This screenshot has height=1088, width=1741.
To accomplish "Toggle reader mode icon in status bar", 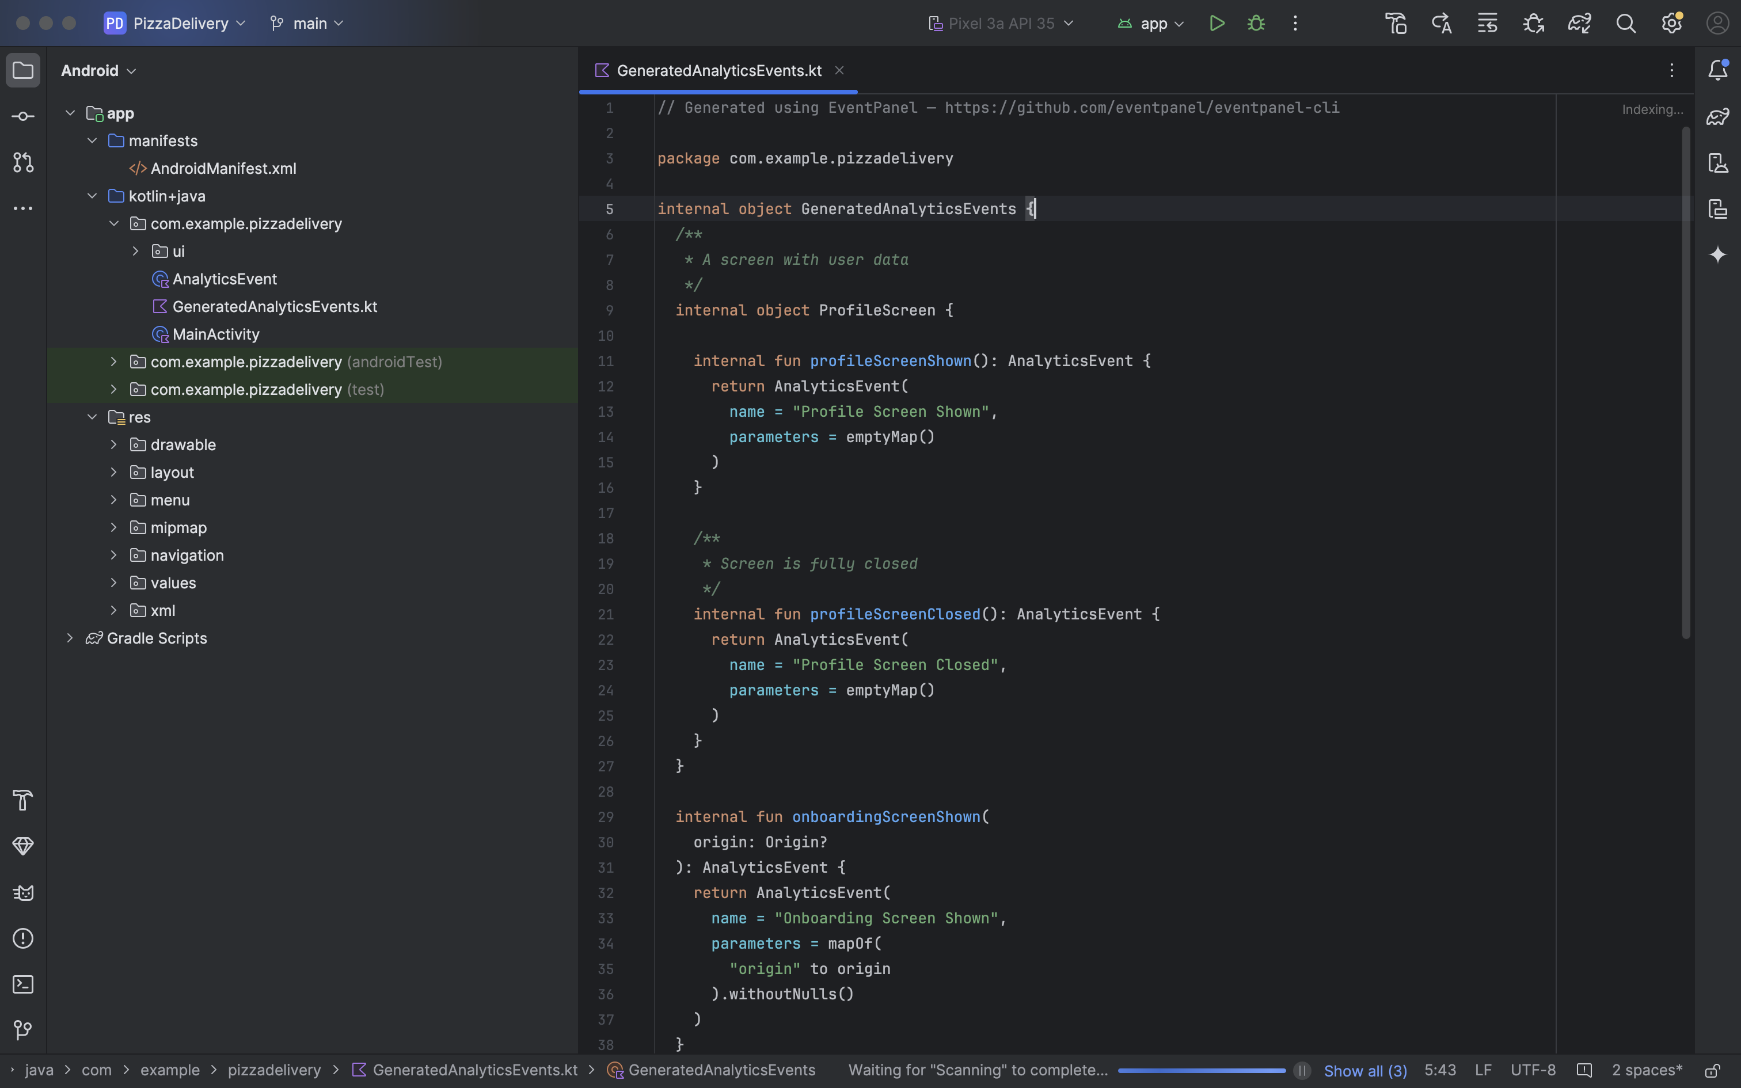I will click(1583, 1071).
